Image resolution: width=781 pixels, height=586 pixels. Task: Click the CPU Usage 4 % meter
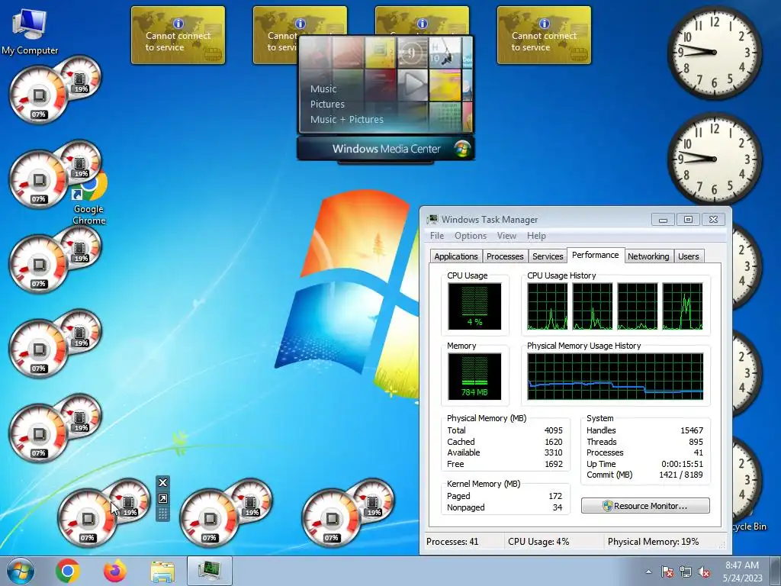[x=474, y=306]
